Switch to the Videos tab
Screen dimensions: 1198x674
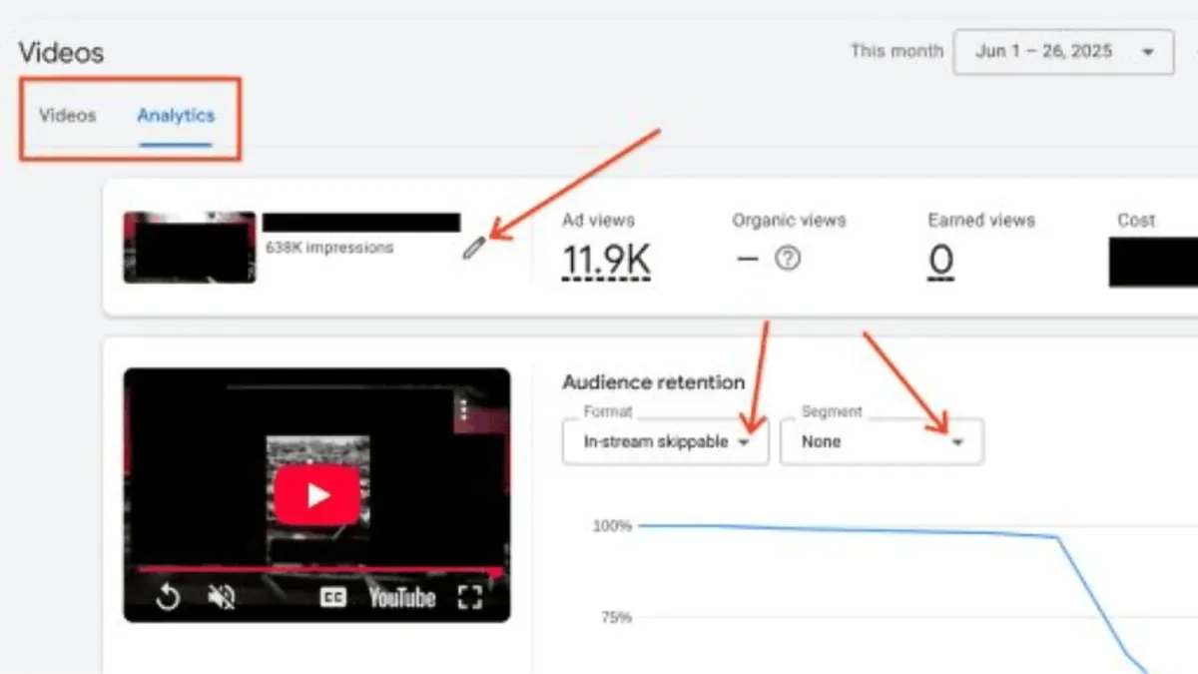[x=66, y=116]
